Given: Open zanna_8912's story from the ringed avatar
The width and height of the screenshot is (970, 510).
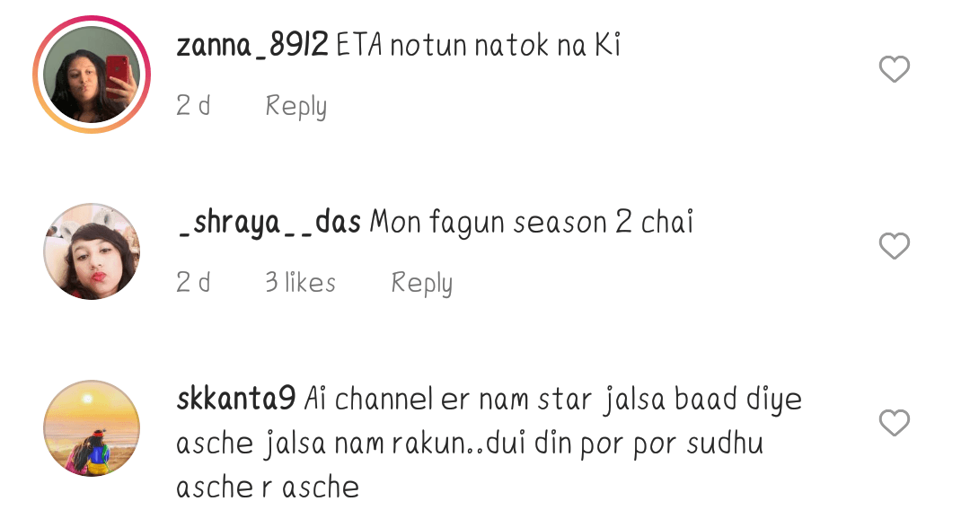Looking at the screenshot, I should (x=92, y=75).
